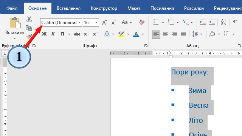
Task: Click the Format Painter brush icon
Action: [29, 37]
